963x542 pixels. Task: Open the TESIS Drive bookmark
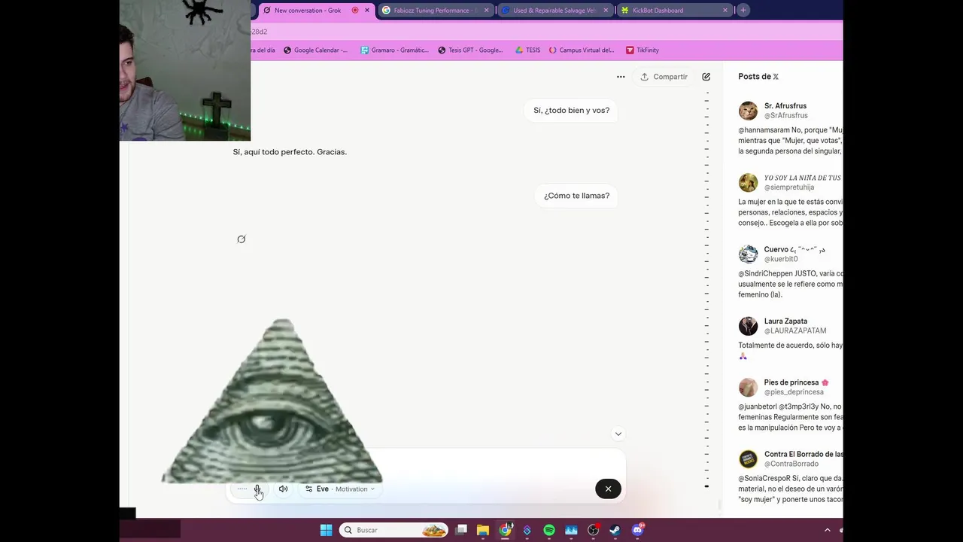click(x=527, y=50)
